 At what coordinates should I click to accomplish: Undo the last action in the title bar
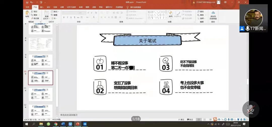point(31,2)
